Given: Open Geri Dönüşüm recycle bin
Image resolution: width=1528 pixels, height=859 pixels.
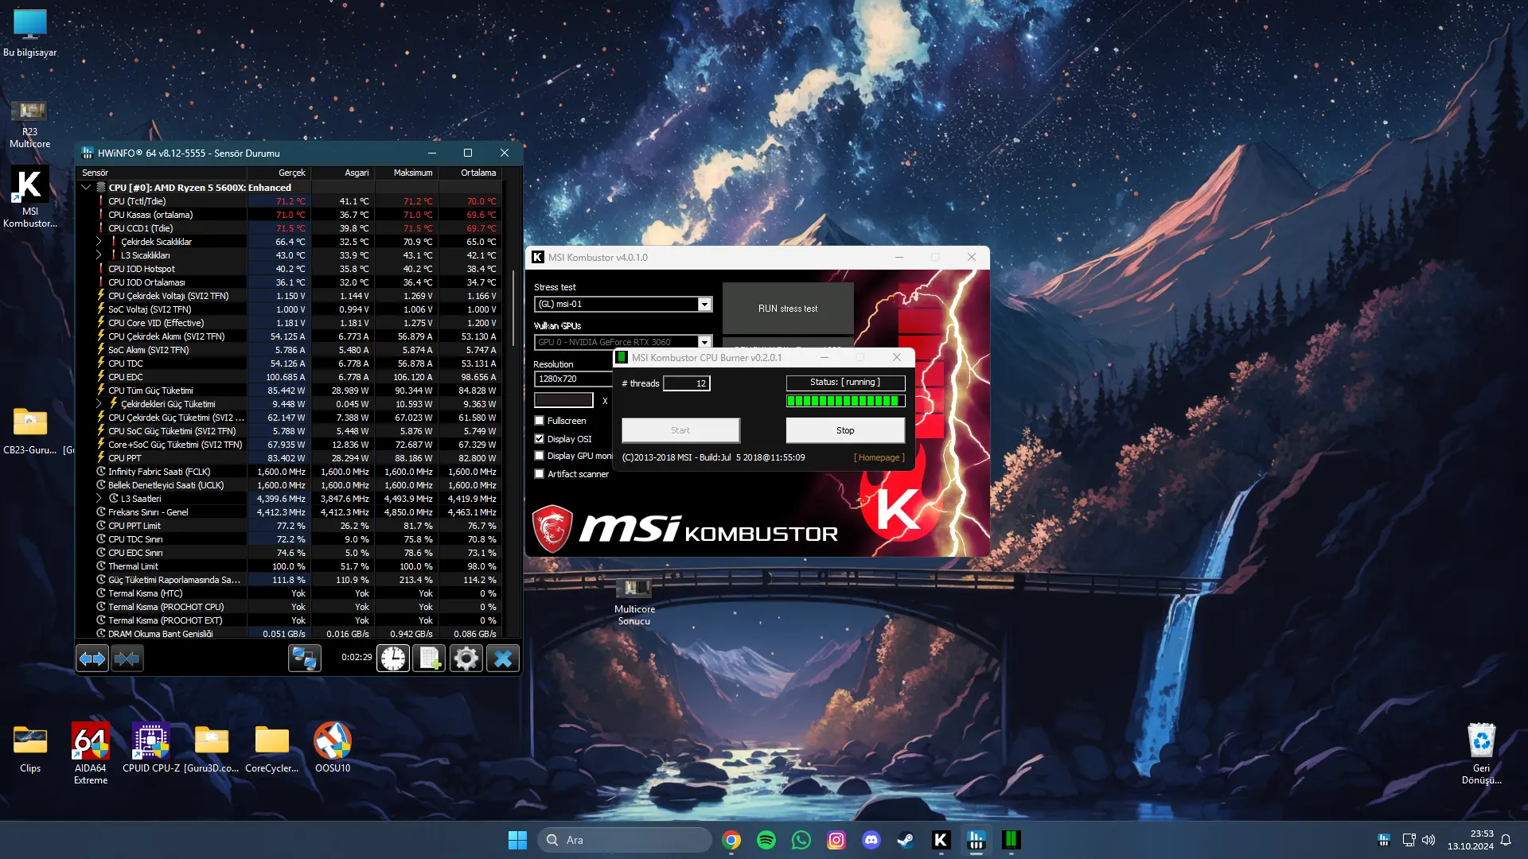Looking at the screenshot, I should 1481,753.
